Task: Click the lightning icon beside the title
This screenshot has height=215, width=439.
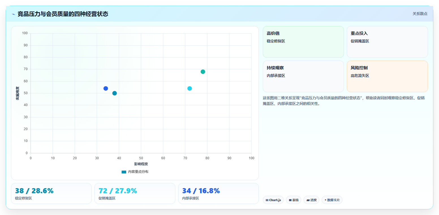Action: [x=13, y=14]
